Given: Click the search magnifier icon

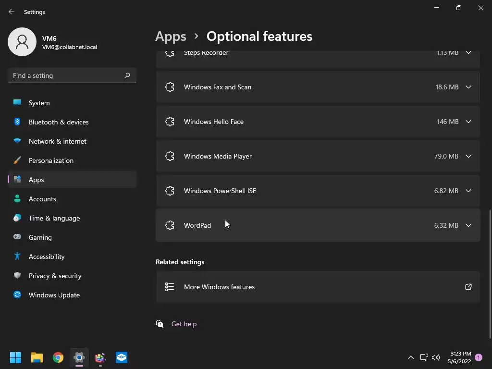Looking at the screenshot, I should tap(127, 75).
